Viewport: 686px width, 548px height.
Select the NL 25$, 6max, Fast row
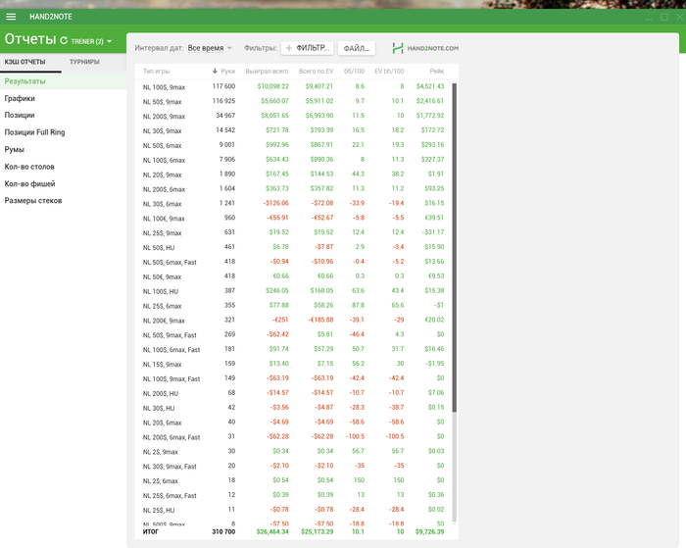click(293, 495)
